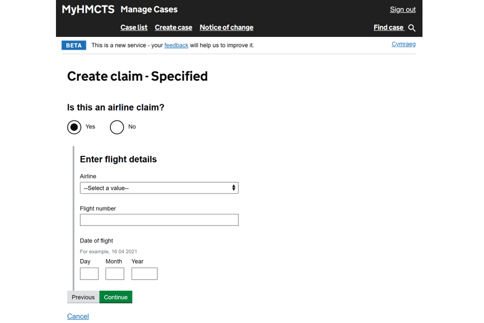Click the Year input box
484x323 pixels.
[x=144, y=274]
